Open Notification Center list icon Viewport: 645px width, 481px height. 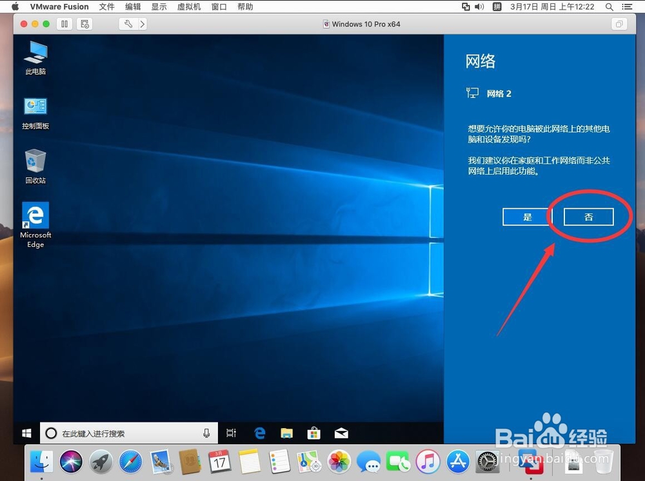click(627, 6)
